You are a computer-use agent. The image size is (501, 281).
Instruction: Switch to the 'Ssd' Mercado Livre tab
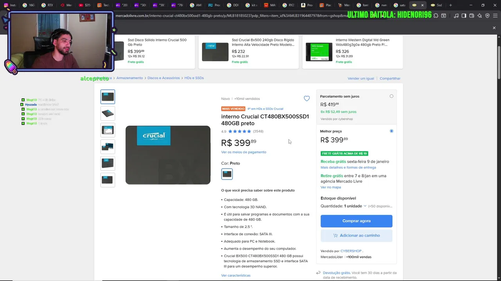pos(436,5)
